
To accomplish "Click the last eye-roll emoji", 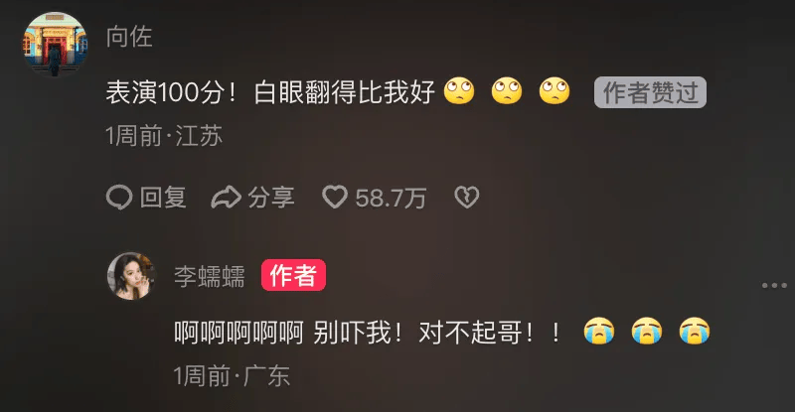I will click(x=555, y=91).
